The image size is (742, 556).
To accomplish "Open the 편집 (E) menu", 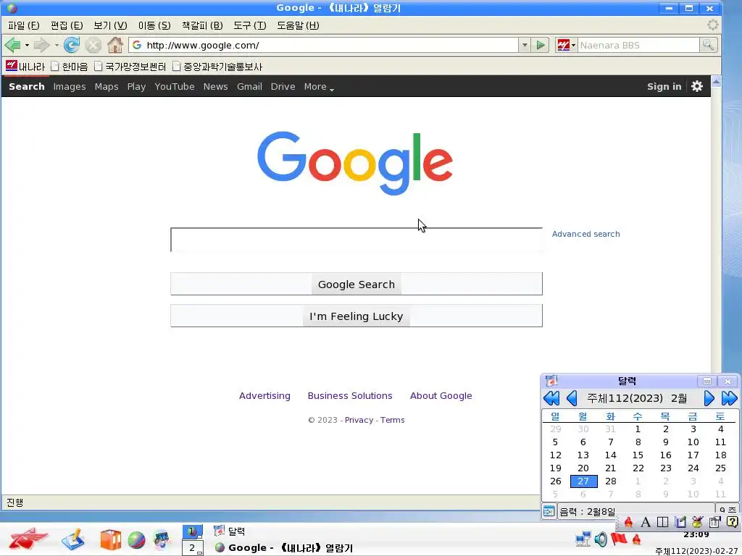I will tap(67, 25).
